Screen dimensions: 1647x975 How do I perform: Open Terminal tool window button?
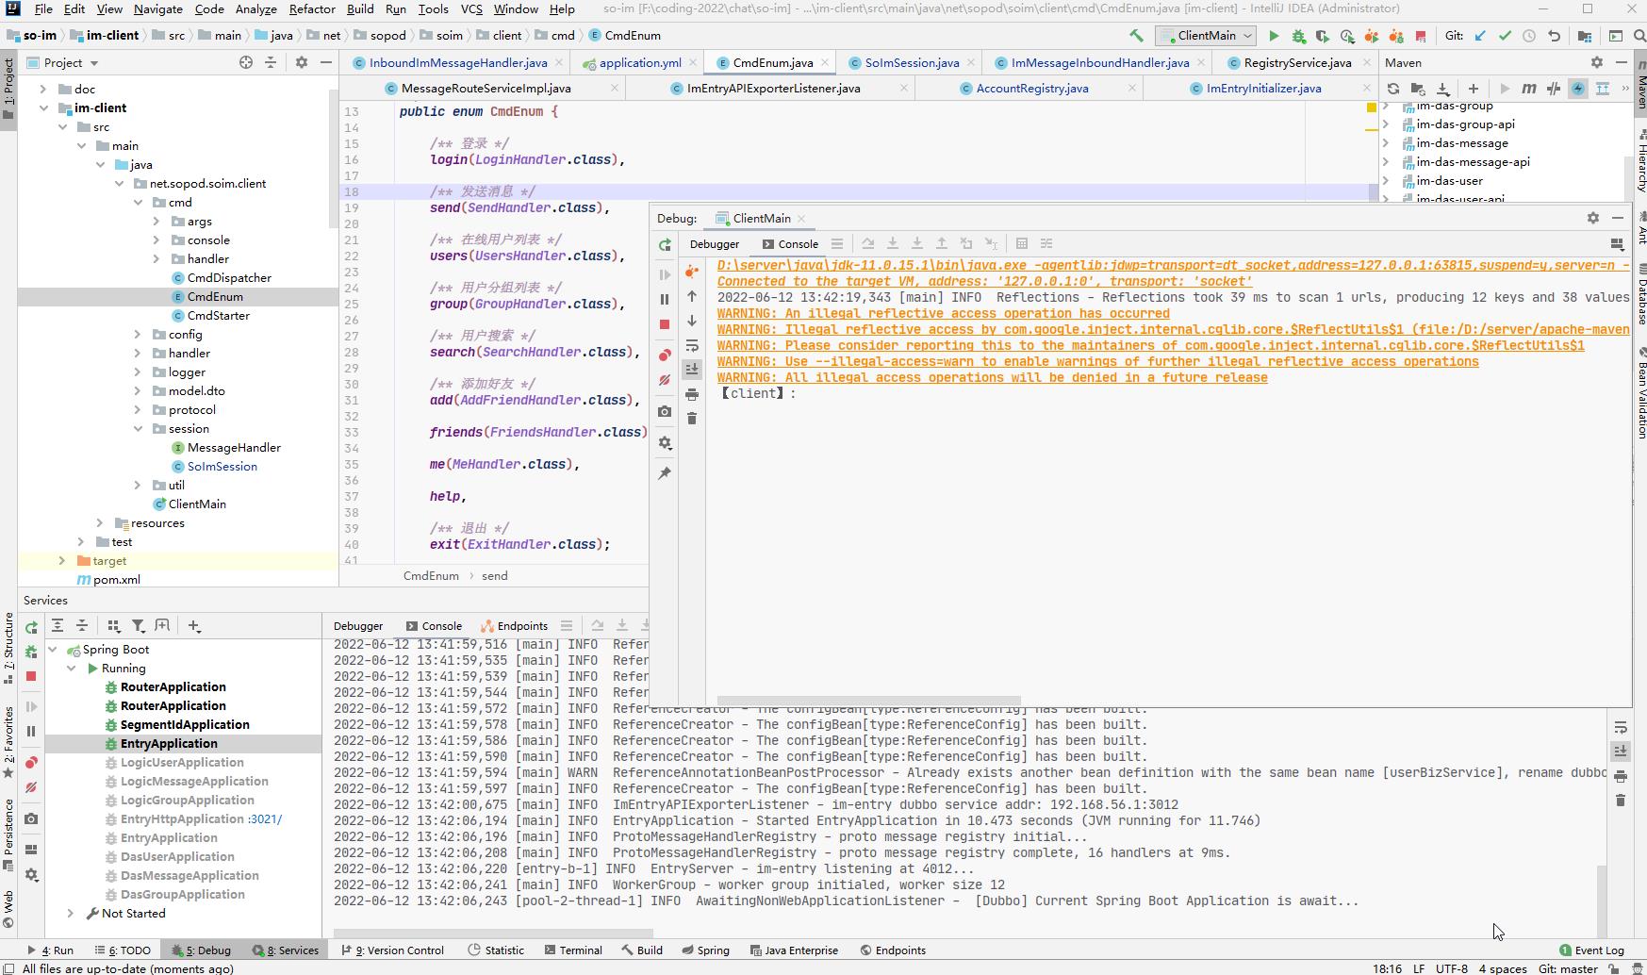click(x=571, y=950)
